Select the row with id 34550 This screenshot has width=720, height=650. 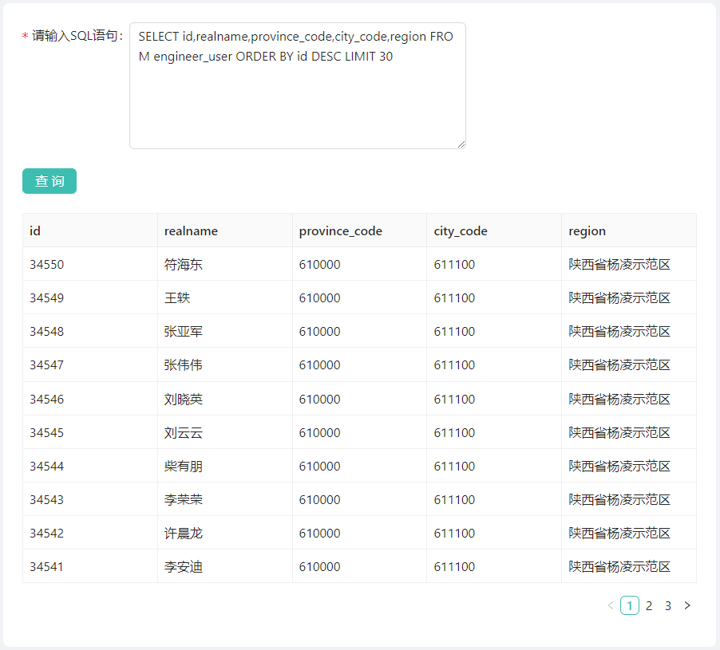click(359, 264)
